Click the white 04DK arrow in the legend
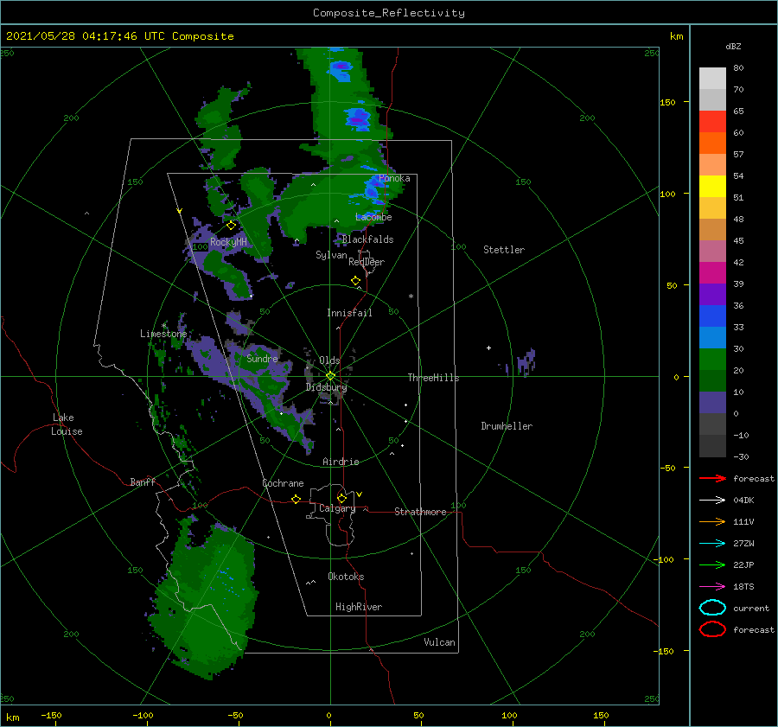778x727 pixels. [x=712, y=500]
